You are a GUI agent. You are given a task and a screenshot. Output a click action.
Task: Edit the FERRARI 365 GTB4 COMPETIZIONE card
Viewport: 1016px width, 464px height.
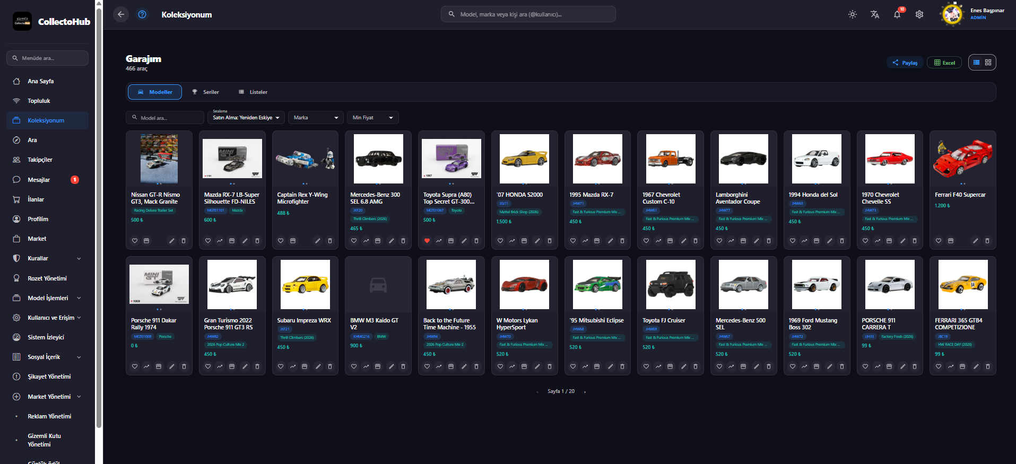tap(976, 366)
